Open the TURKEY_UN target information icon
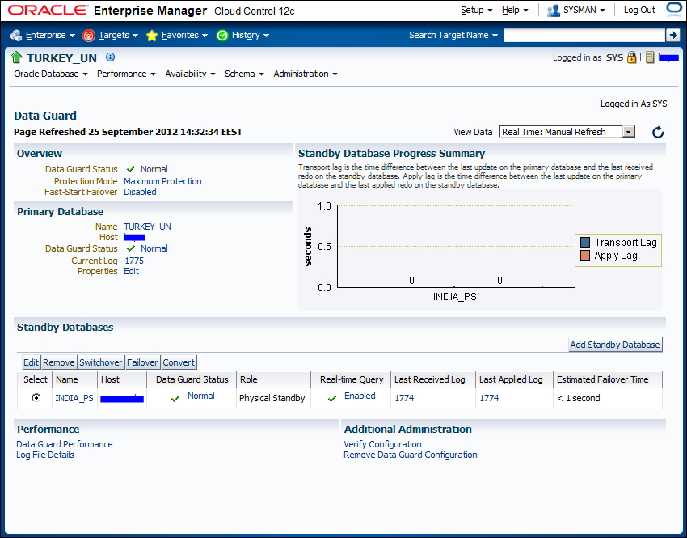 (111, 57)
